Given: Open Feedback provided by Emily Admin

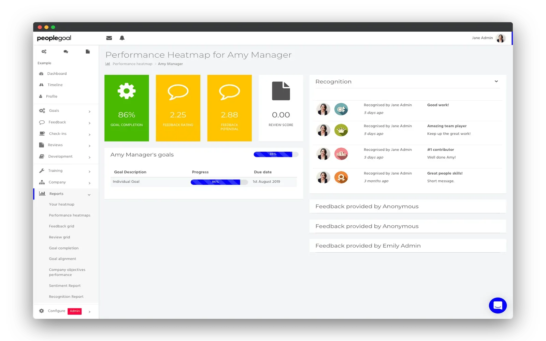Looking at the screenshot, I should pos(408,246).
